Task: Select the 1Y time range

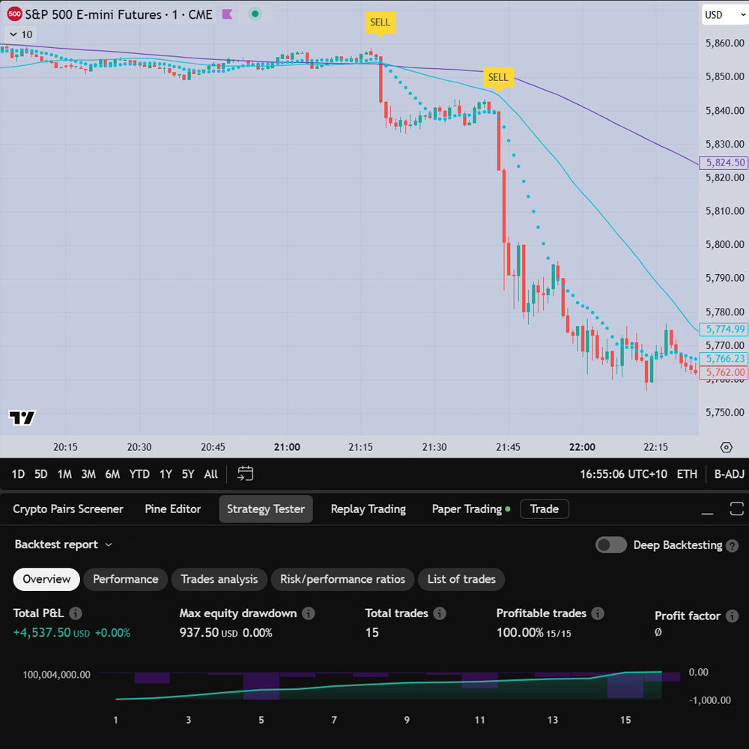Action: tap(166, 474)
